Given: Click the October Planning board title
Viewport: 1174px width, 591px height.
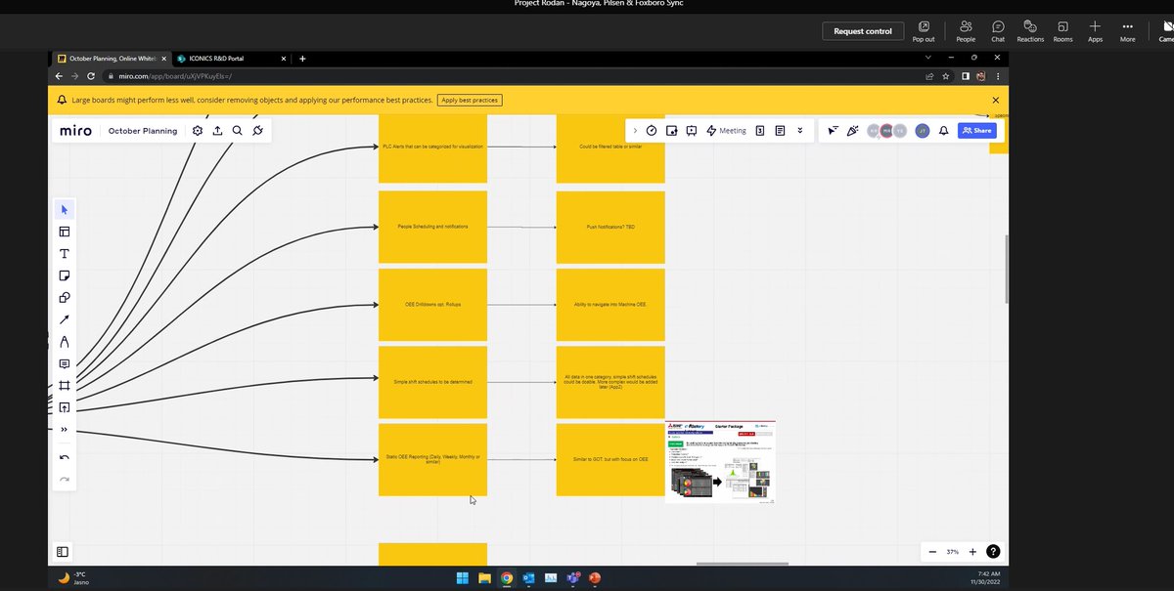Looking at the screenshot, I should [x=143, y=131].
